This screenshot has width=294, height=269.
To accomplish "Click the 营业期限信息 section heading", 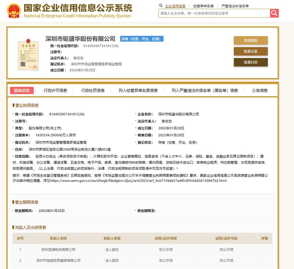I will pyautogui.click(x=27, y=202).
